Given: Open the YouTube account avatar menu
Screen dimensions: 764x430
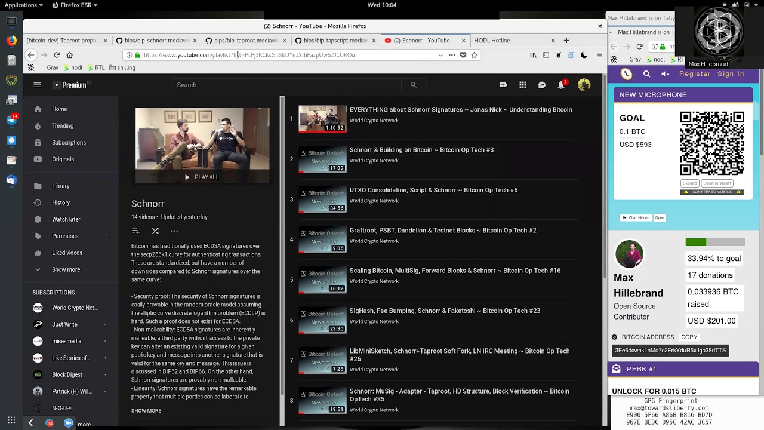Looking at the screenshot, I should click(x=584, y=85).
